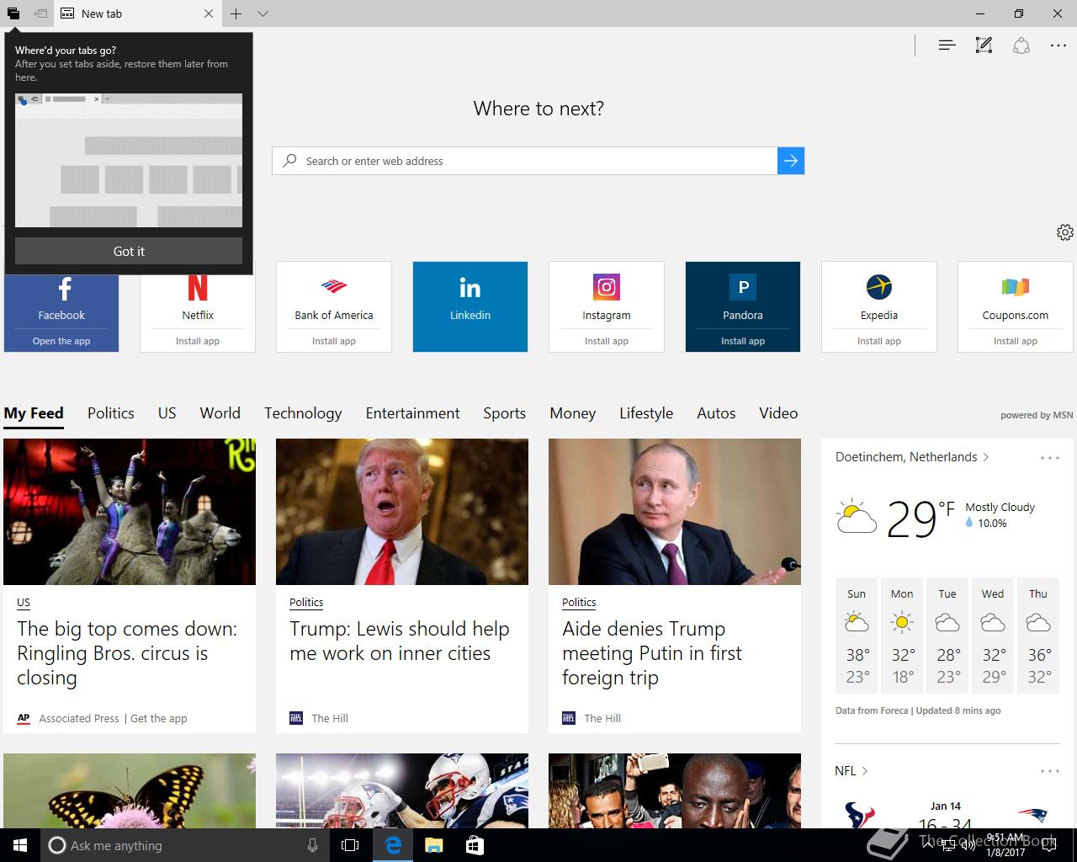Show tab previews chevron
The height and width of the screenshot is (862, 1077).
[263, 13]
